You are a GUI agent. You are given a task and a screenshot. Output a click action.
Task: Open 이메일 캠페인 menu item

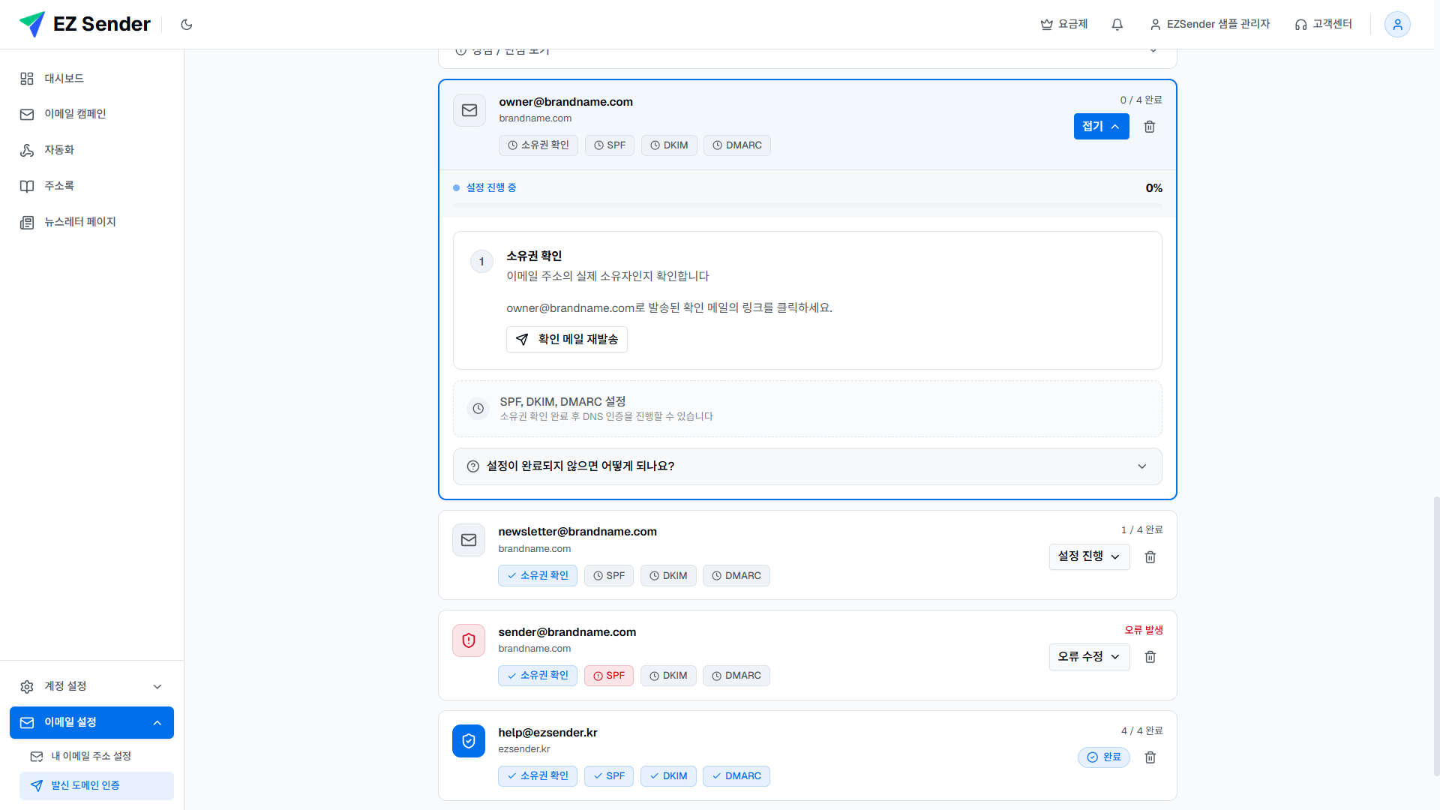(91, 114)
